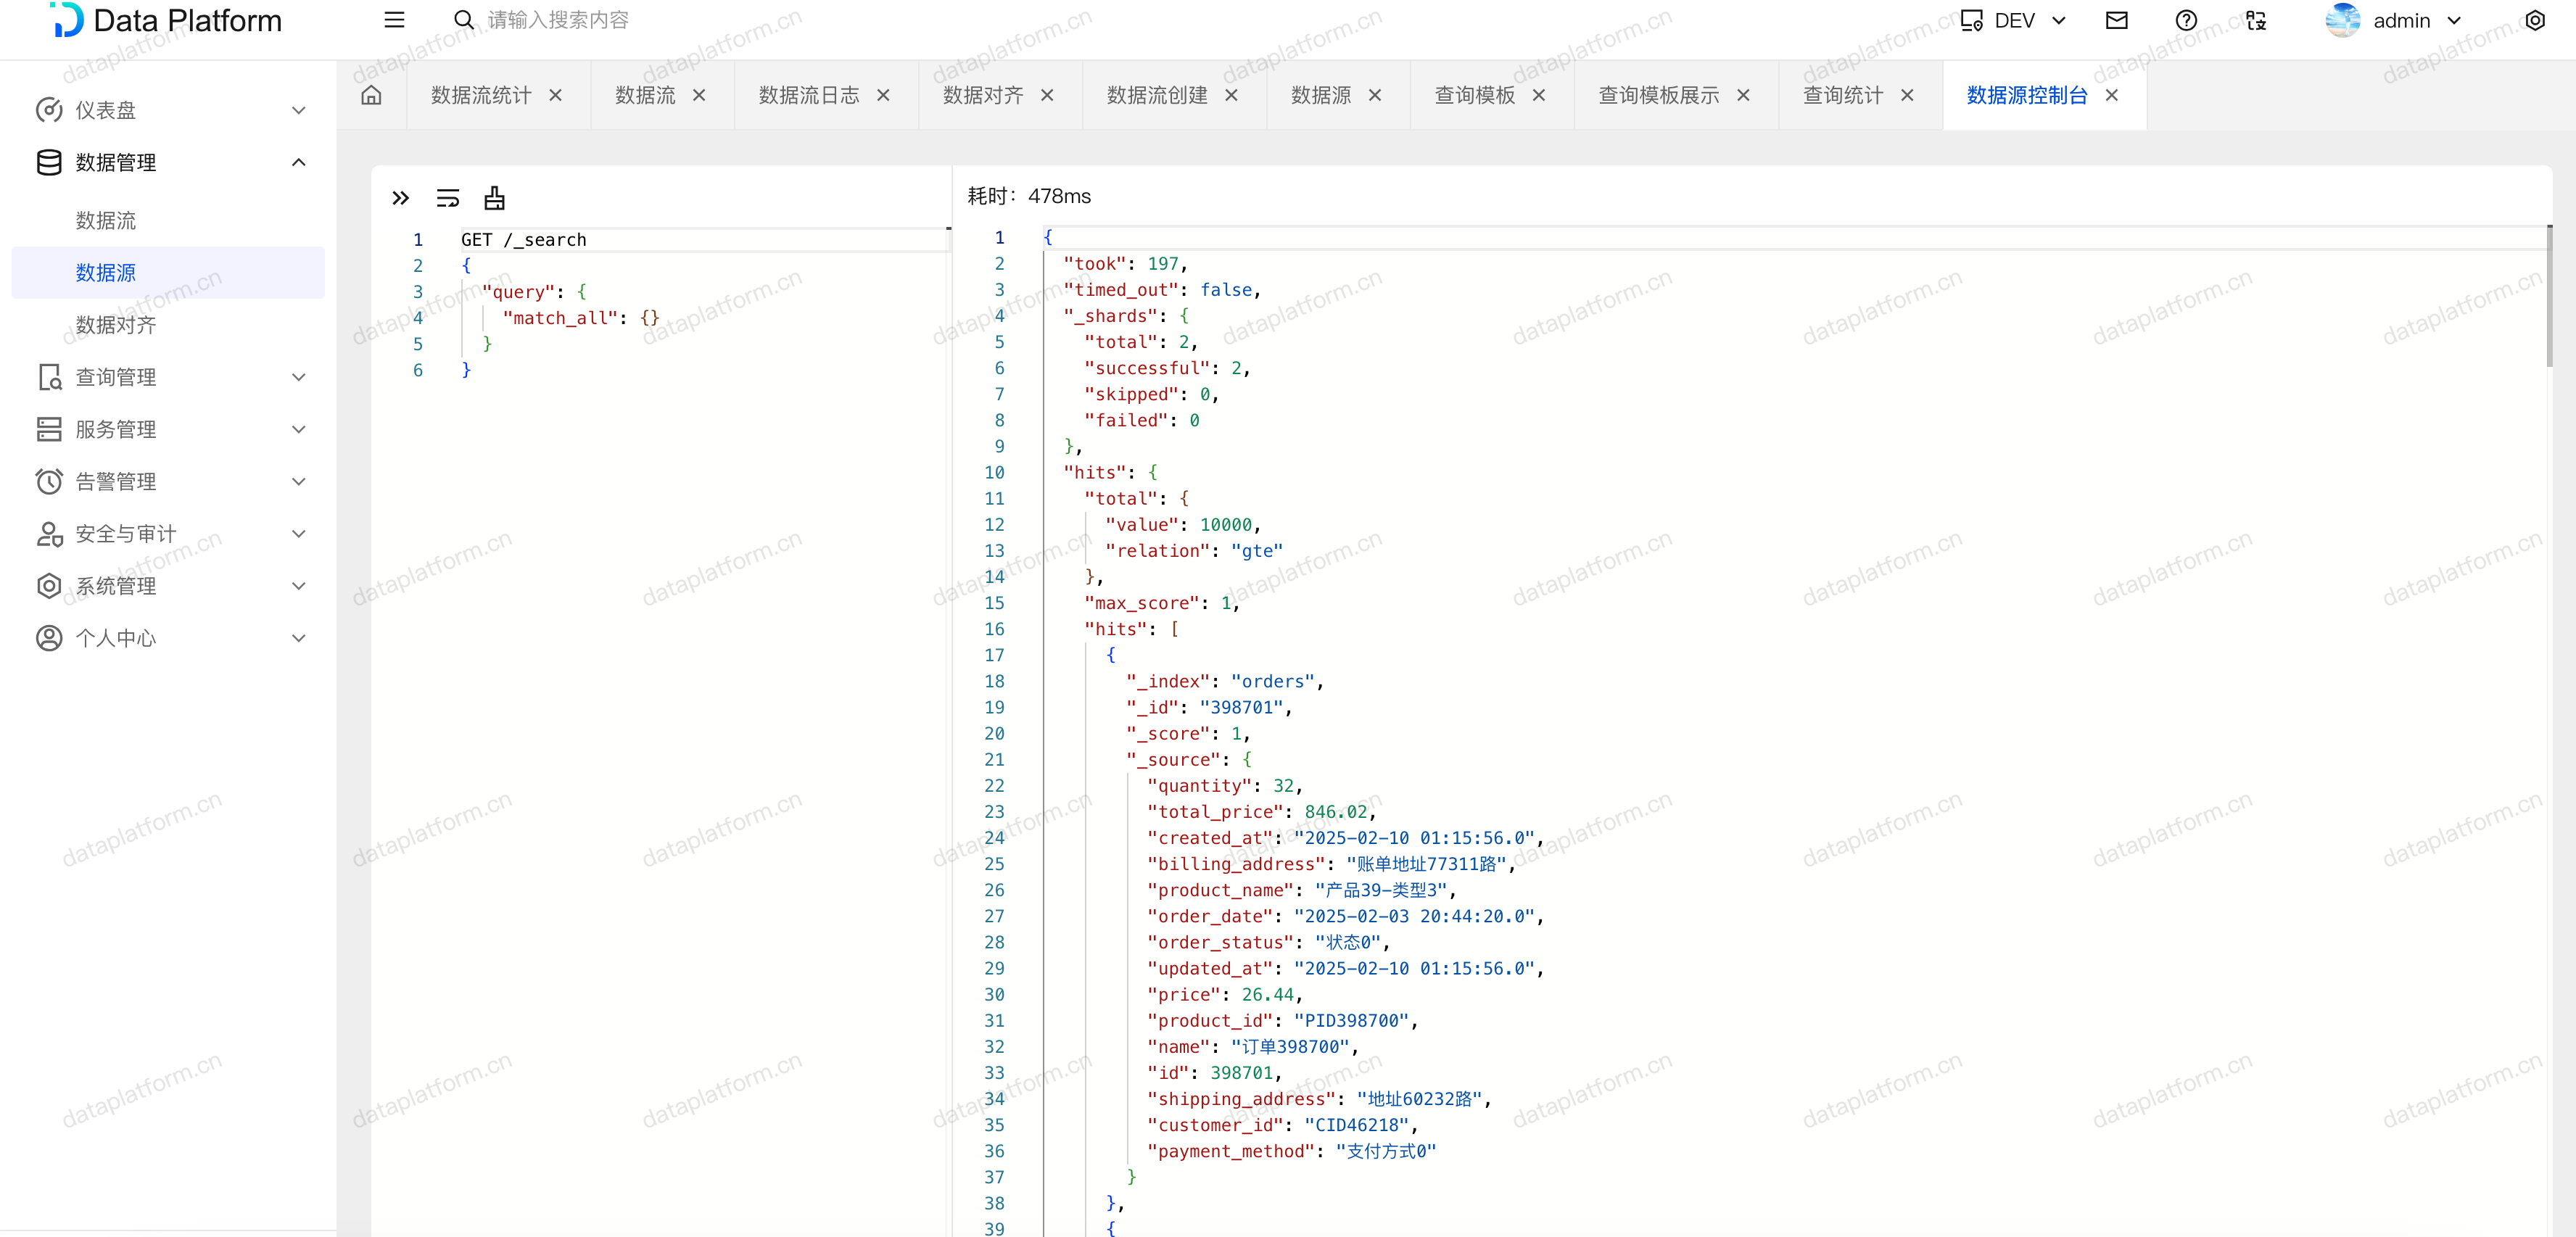Click the help question mark icon
Screen dimensions: 2576x1237
coord(2186,20)
